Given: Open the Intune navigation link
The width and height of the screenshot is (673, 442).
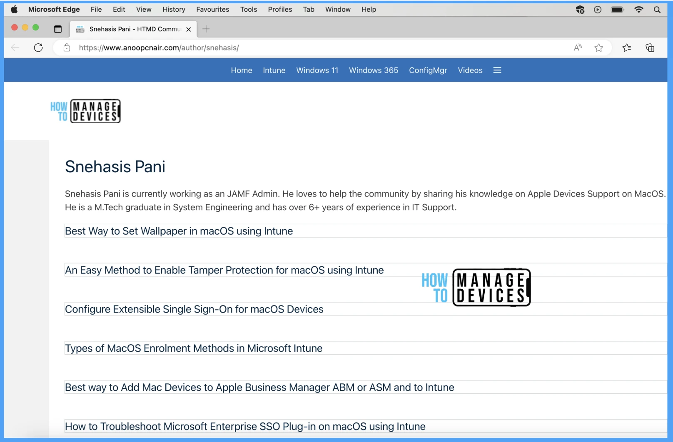Looking at the screenshot, I should 274,70.
